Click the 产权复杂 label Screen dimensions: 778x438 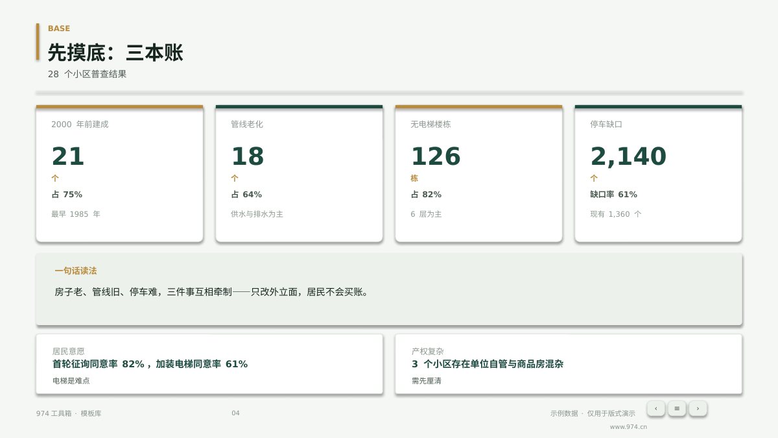(428, 351)
